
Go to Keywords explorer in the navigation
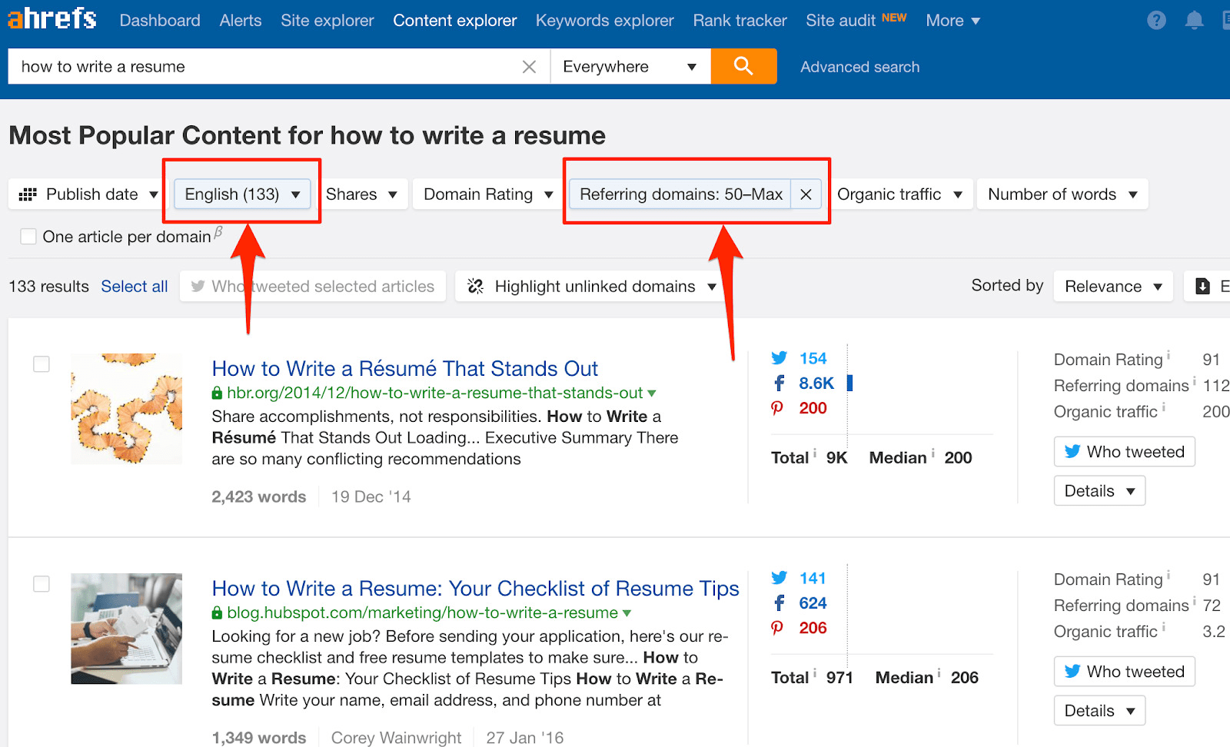604,21
